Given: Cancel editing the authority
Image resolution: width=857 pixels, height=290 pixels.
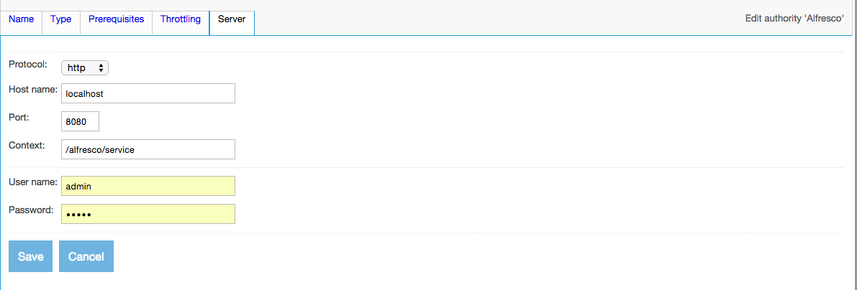Looking at the screenshot, I should point(86,256).
